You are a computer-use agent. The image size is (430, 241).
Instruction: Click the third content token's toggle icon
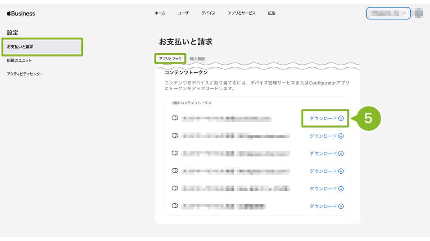[175, 153]
